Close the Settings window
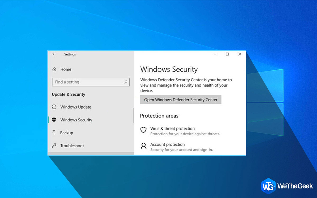 (240, 54)
